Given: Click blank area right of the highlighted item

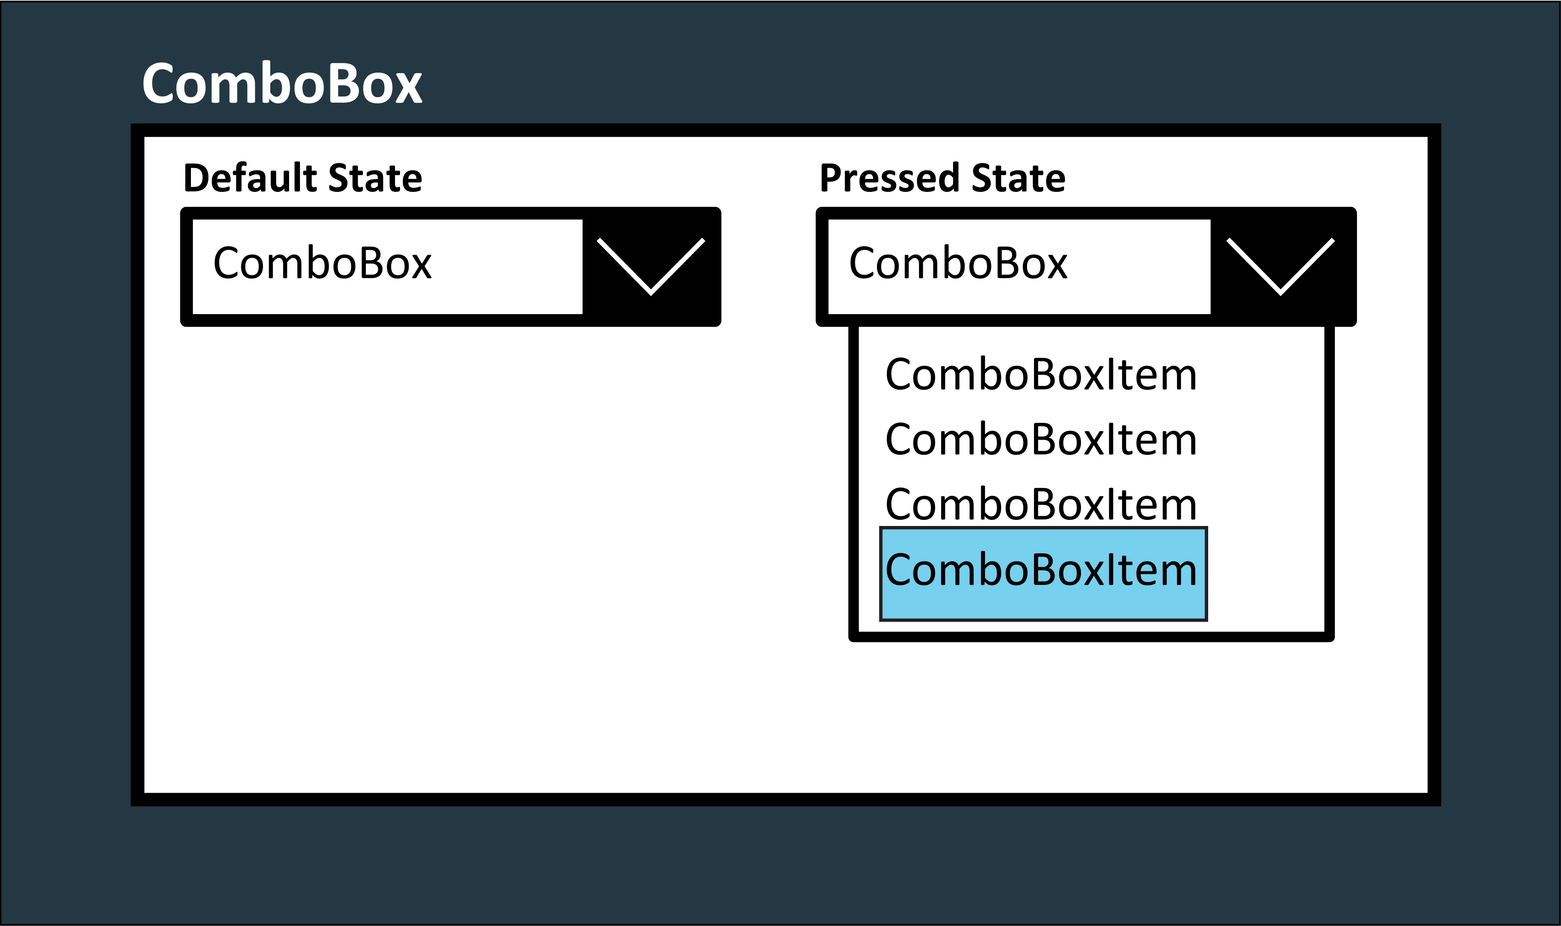Looking at the screenshot, I should click(1266, 574).
